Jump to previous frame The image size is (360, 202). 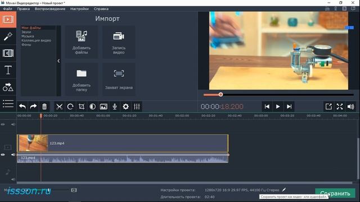coord(267,107)
